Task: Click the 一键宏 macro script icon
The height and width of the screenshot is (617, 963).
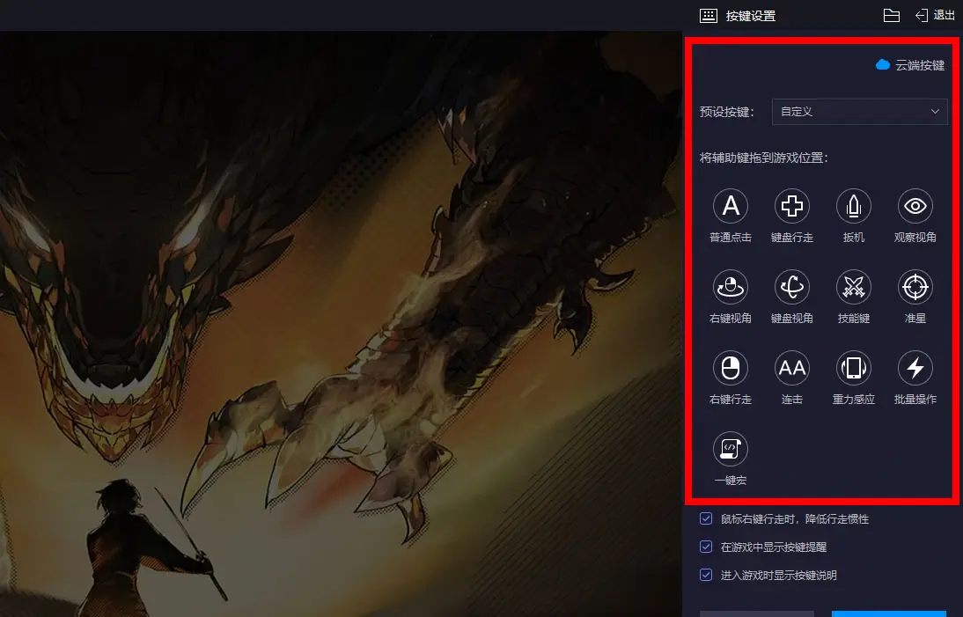Action: click(x=731, y=449)
